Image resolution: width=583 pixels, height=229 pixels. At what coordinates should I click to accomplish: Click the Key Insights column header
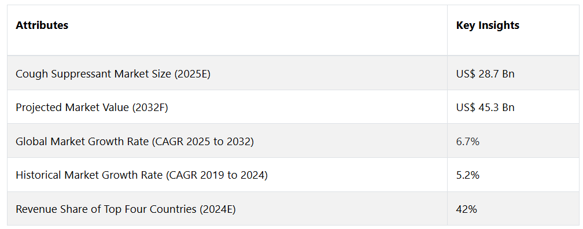coord(488,25)
